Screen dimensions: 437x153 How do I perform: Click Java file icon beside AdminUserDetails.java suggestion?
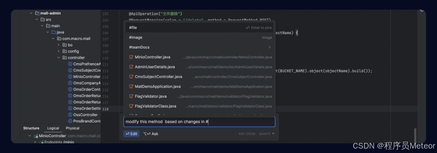click(131, 67)
